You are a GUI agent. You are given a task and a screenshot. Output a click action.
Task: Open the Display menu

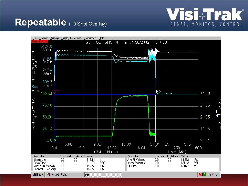pyautogui.click(x=54, y=38)
